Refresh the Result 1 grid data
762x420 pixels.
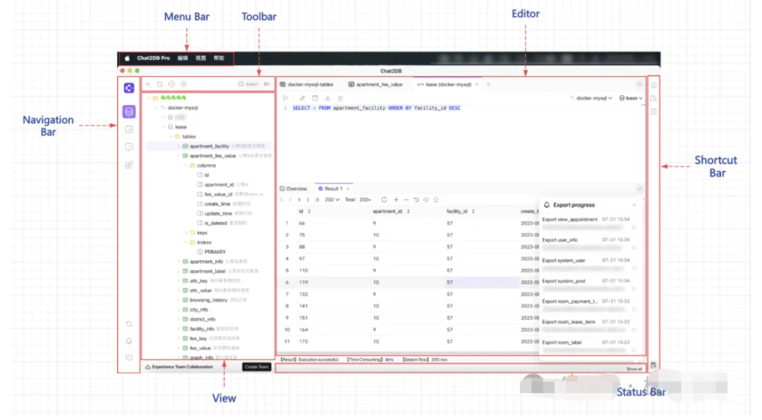[384, 200]
